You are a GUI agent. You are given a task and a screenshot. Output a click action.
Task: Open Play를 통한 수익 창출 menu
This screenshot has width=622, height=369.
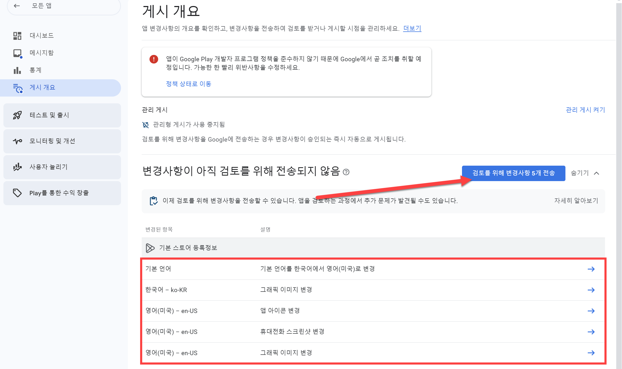pos(62,193)
